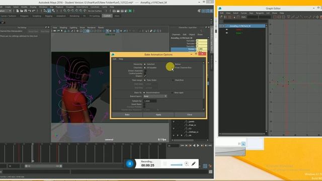The image size is (322, 181).
Task: Click the New Scene icon in Maya toolbar
Action: pyautogui.click(x=18, y=11)
